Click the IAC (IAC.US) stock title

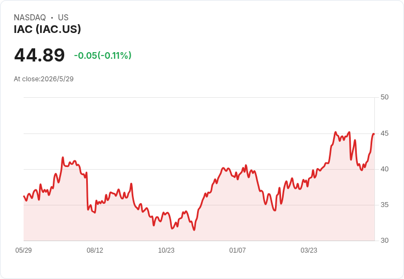pos(47,29)
